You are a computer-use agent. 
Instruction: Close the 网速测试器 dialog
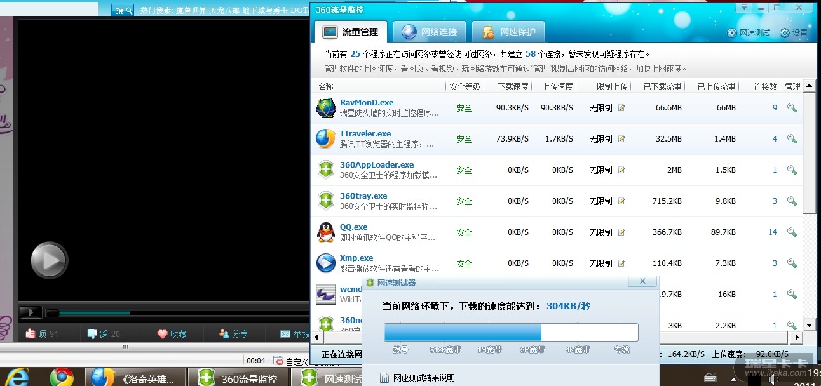[642, 281]
